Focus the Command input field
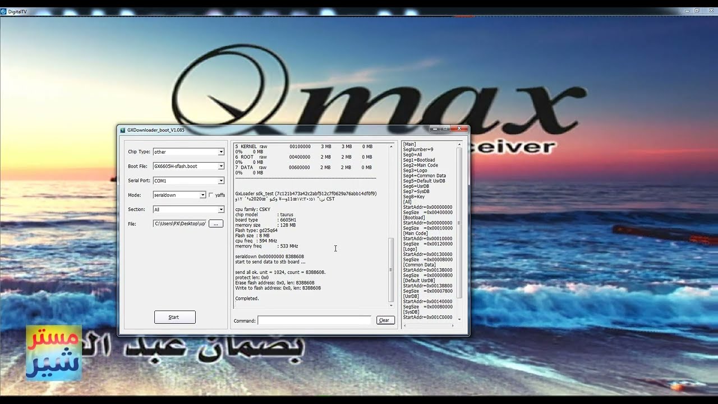The height and width of the screenshot is (404, 718). [x=314, y=320]
